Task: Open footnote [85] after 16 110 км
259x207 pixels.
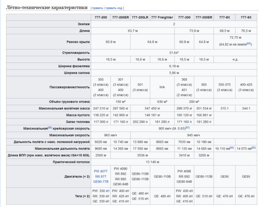Action: tap(232, 148)
